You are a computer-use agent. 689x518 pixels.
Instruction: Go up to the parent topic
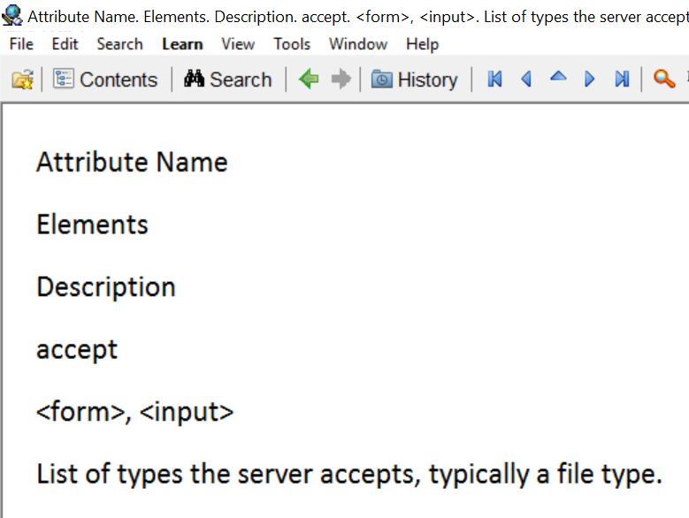(558, 77)
